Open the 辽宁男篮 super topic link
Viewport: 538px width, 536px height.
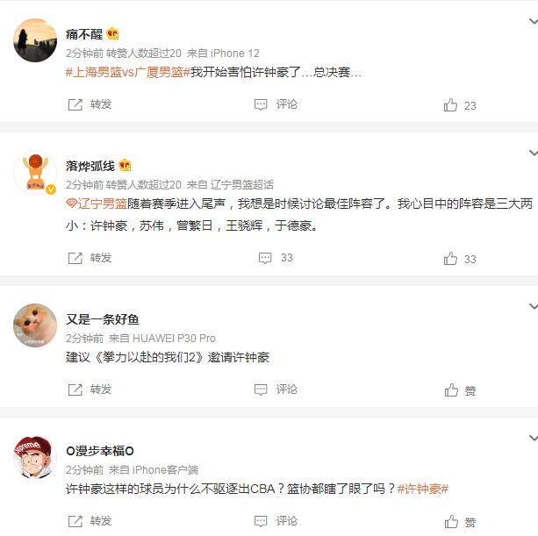97,204
